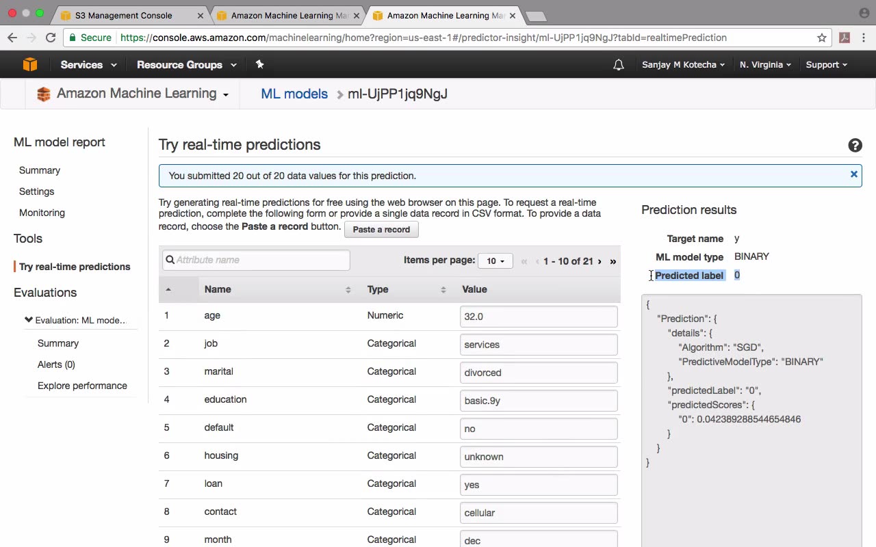Click the loan value field showing yes
This screenshot has height=547, width=876.
tap(539, 485)
